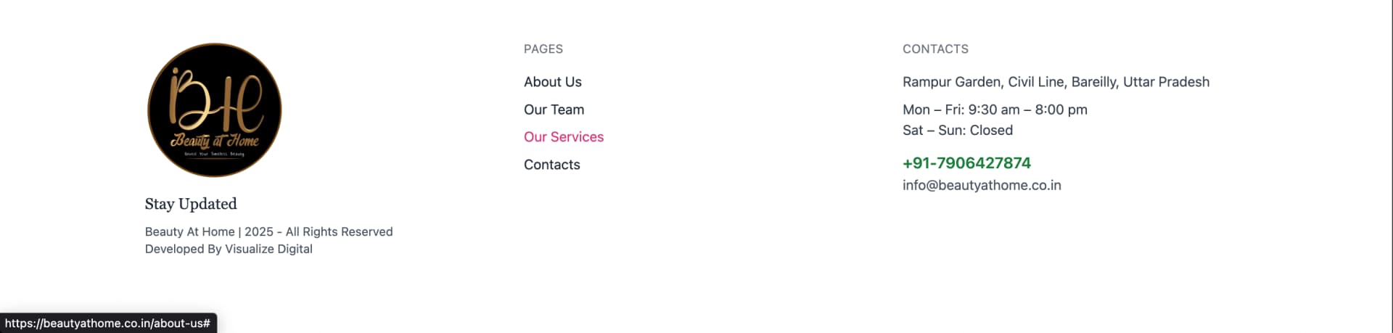Screen dimensions: 1393x333
Task: Click the CONTACTS column heading
Action: click(935, 49)
